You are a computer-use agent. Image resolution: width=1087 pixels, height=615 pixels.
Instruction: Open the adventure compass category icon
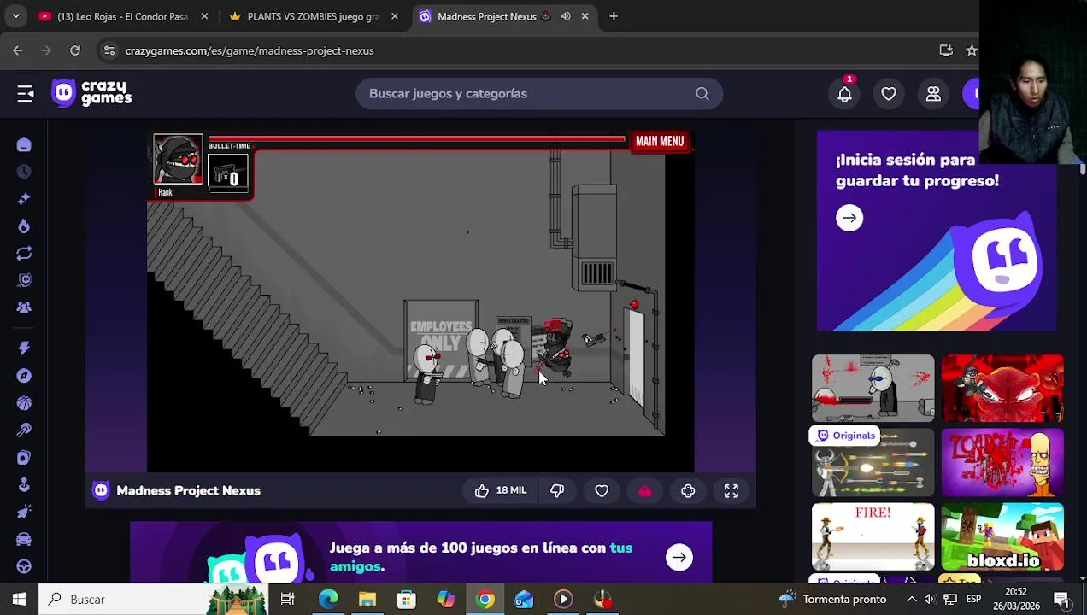point(24,376)
